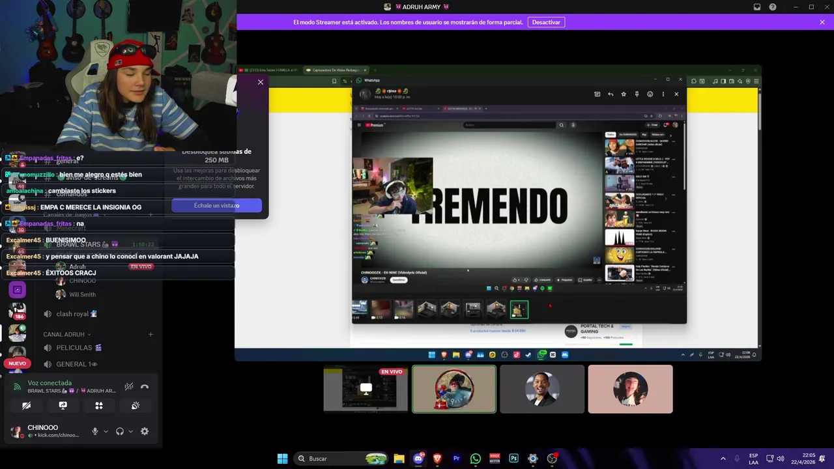Open the gear-icon Settings app on the taskbar

533,459
